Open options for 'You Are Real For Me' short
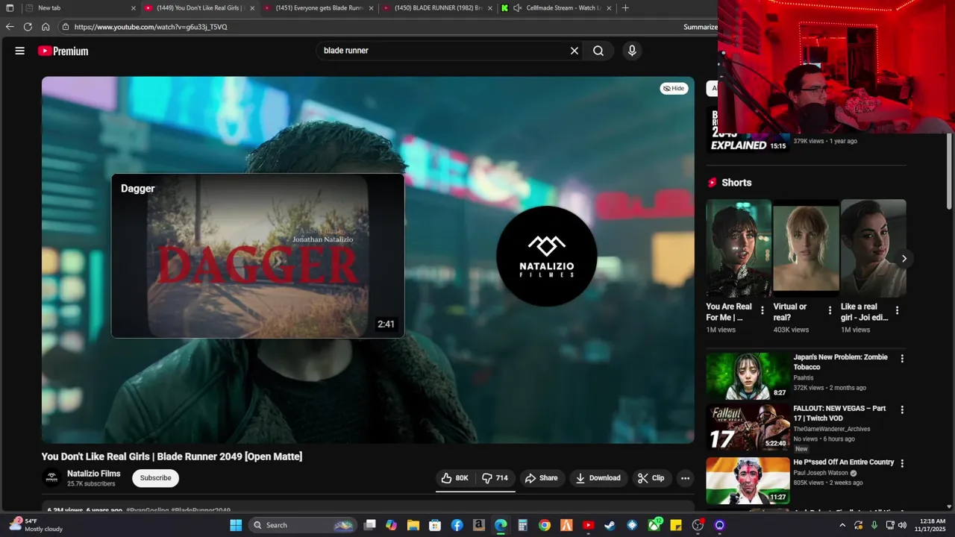Screen dimensions: 955x537 tap(763, 310)
